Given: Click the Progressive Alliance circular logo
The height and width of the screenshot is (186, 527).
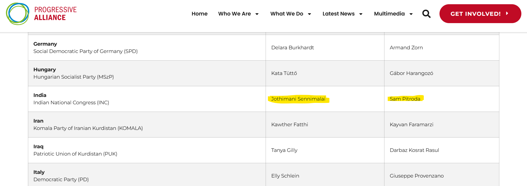Looking at the screenshot, I should click(x=18, y=14).
